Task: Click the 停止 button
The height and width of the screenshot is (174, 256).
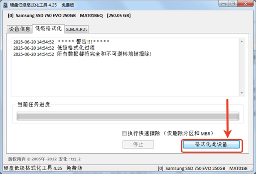Action: (138, 144)
